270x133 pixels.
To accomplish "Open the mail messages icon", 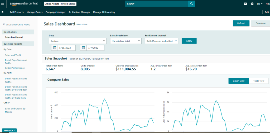I will coord(245,4).
